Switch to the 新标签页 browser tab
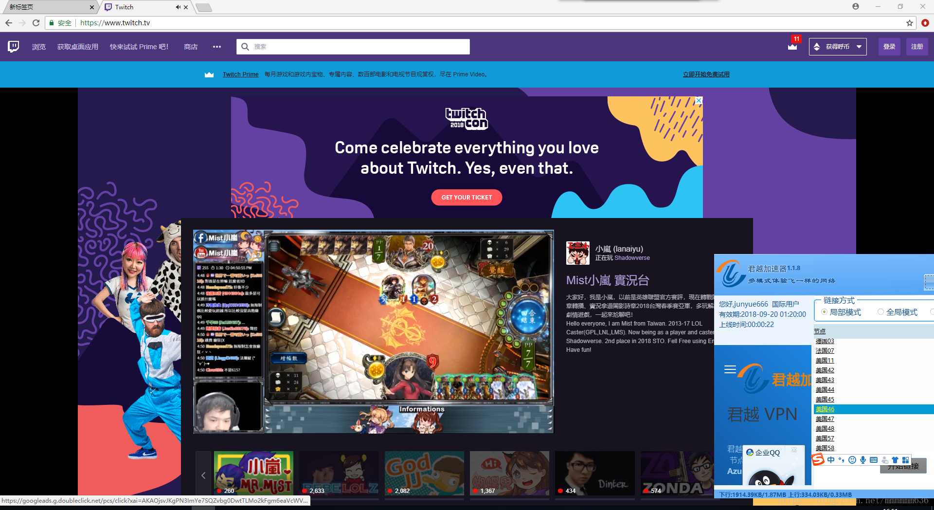The image size is (934, 510). 49,7
